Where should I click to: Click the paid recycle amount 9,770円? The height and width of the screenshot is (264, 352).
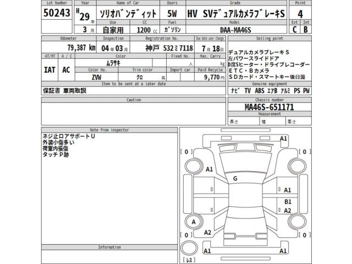pyautogui.click(x=215, y=77)
